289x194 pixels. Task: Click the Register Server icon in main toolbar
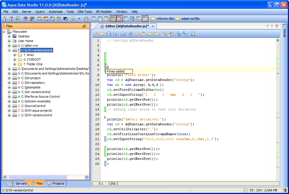pyautogui.click(x=5, y=19)
